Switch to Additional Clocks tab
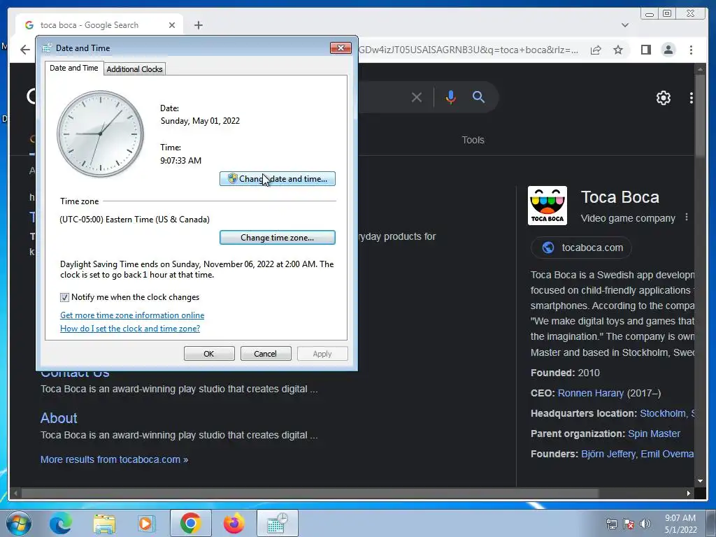 coord(134,69)
